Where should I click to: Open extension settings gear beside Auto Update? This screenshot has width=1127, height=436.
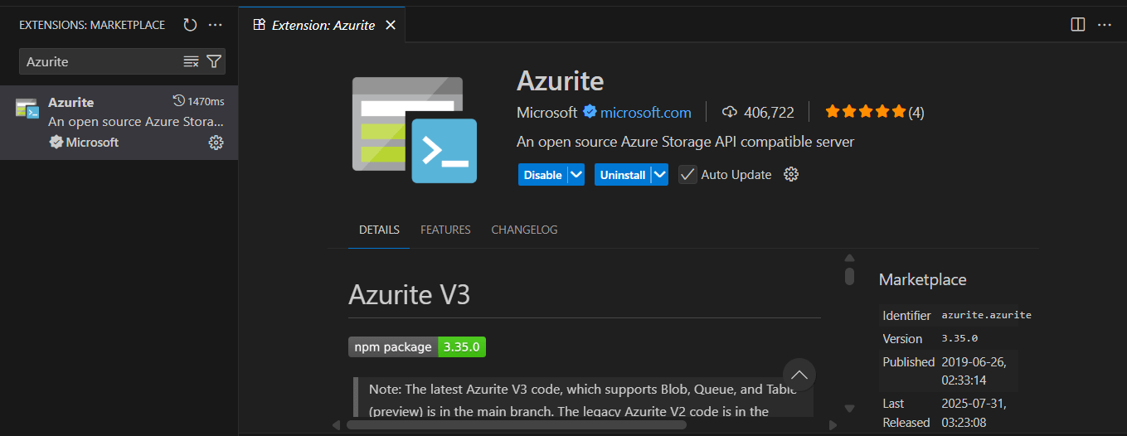(791, 174)
